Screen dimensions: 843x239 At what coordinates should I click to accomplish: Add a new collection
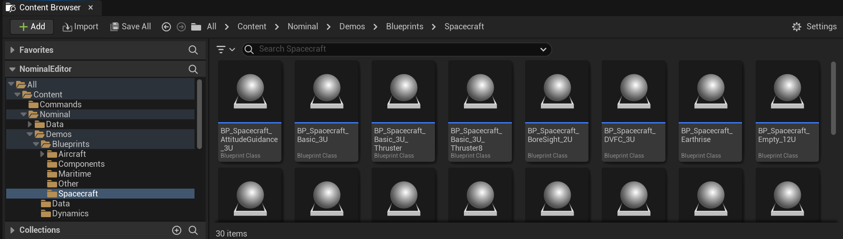pyautogui.click(x=177, y=230)
